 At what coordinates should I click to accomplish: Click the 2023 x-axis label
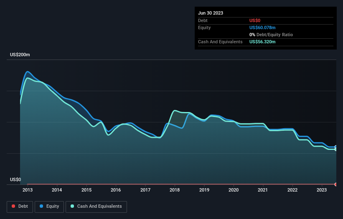322,190
